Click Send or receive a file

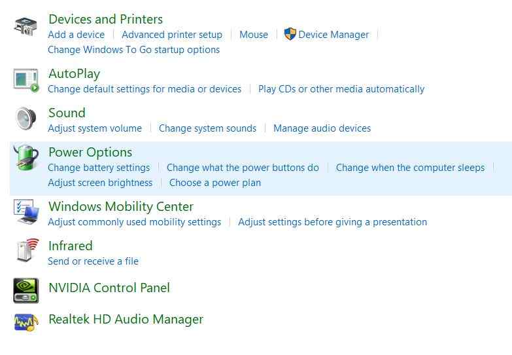point(93,261)
